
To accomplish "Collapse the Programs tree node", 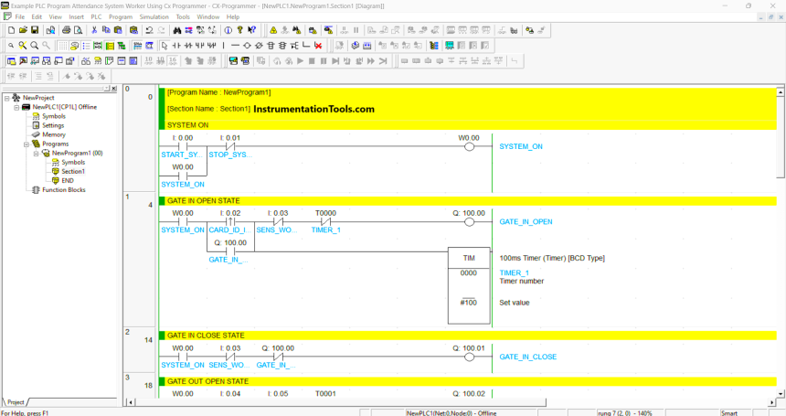I will (27, 144).
